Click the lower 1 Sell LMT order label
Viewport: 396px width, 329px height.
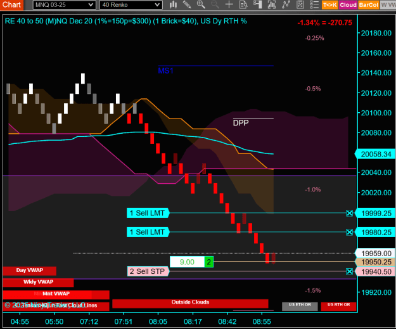coord(148,232)
